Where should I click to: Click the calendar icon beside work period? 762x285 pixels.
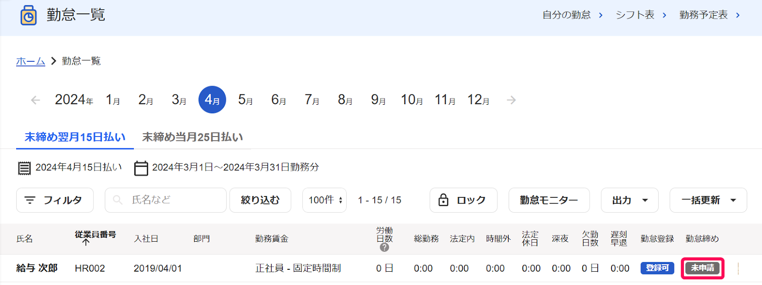141,168
